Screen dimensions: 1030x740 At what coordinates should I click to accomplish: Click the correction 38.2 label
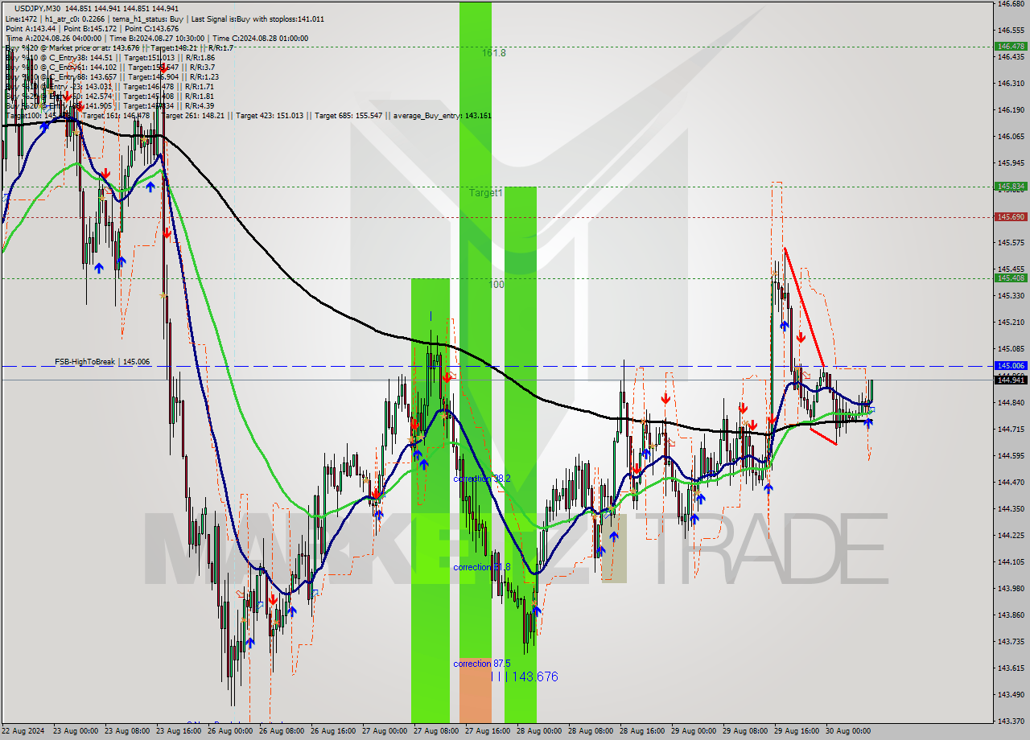(x=482, y=479)
